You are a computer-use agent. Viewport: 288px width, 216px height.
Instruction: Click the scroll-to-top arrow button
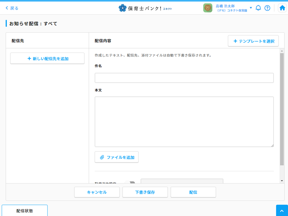coord(282,211)
